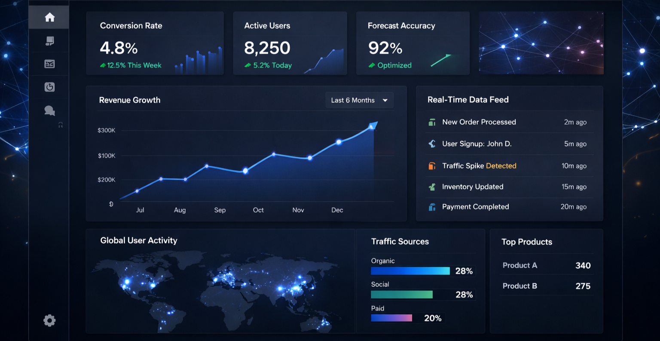Click the Dec data point on revenue chart
660x341 pixels.
(339, 142)
